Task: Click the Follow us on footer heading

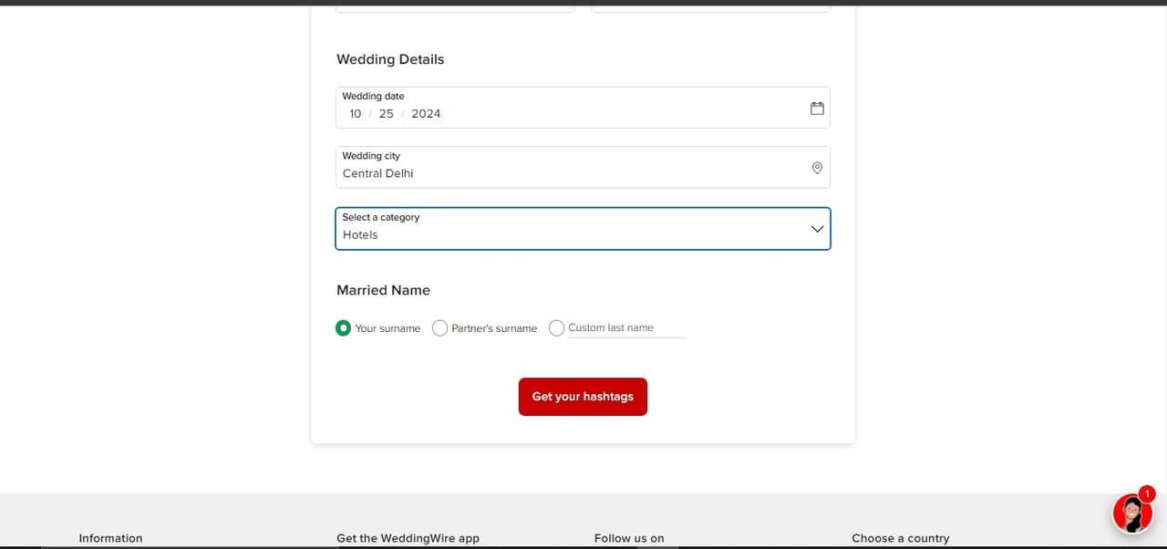Action: click(629, 538)
